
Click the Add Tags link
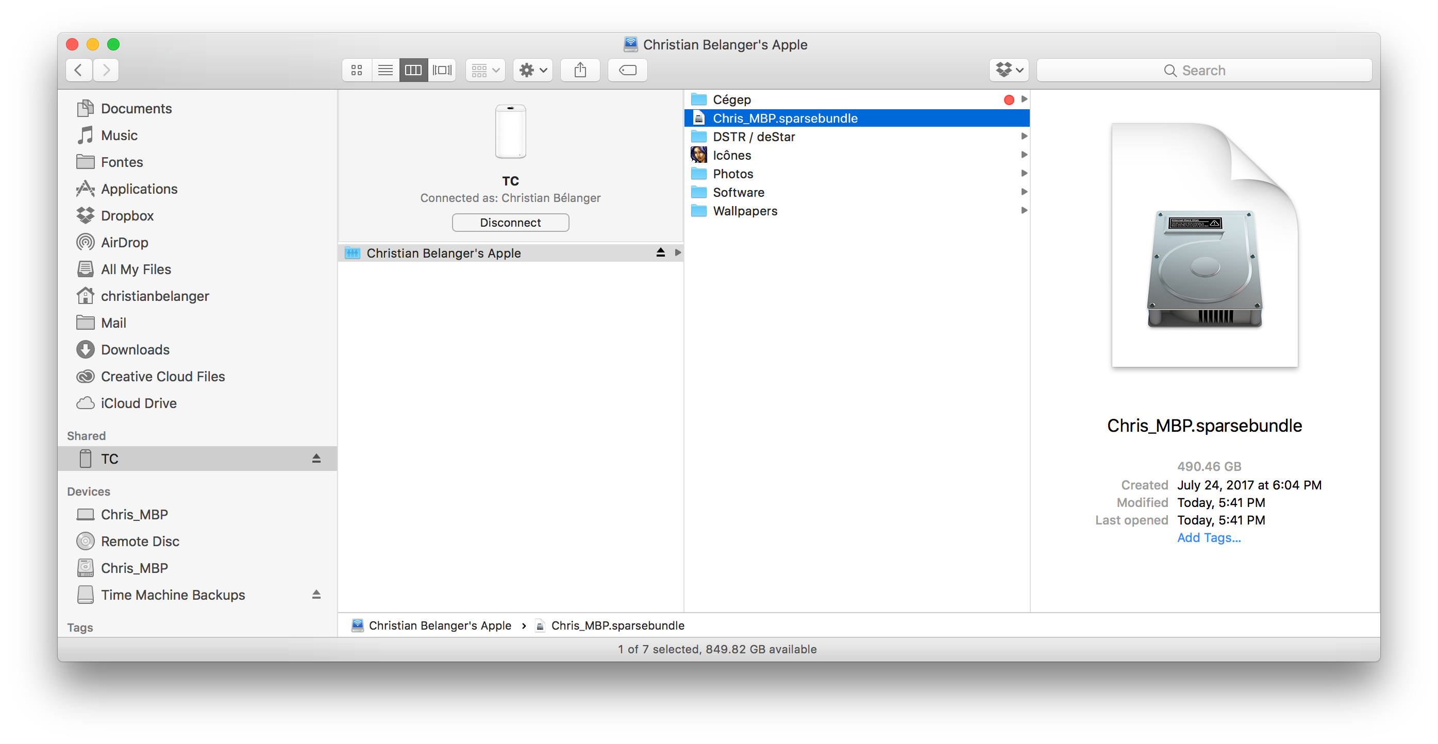tap(1209, 537)
